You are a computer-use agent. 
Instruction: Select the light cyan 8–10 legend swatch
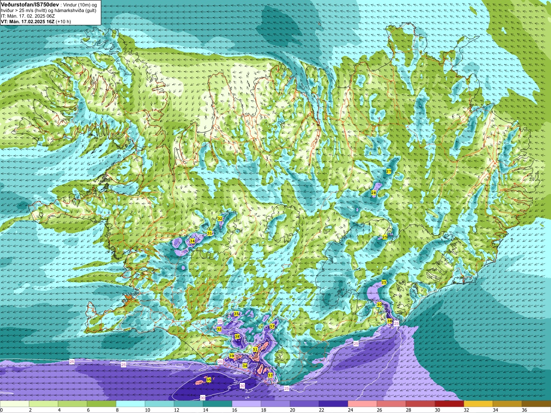point(130,404)
